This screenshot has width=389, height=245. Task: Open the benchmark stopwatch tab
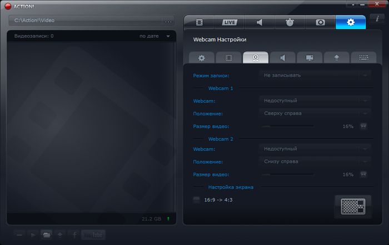tap(290, 23)
